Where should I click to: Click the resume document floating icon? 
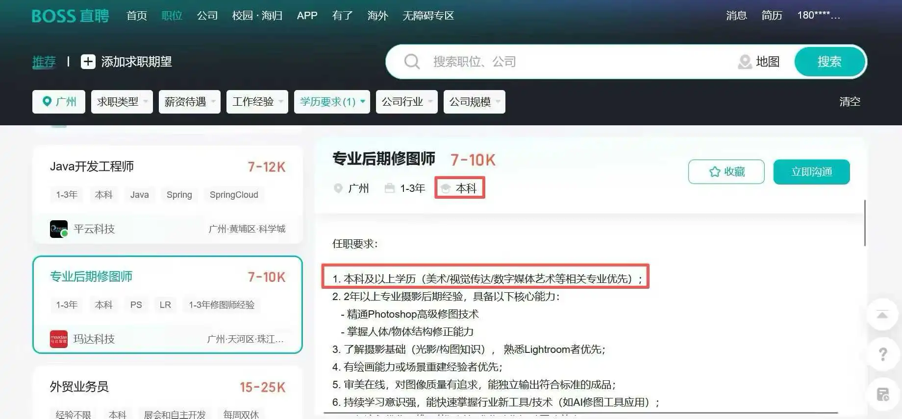pyautogui.click(x=882, y=394)
